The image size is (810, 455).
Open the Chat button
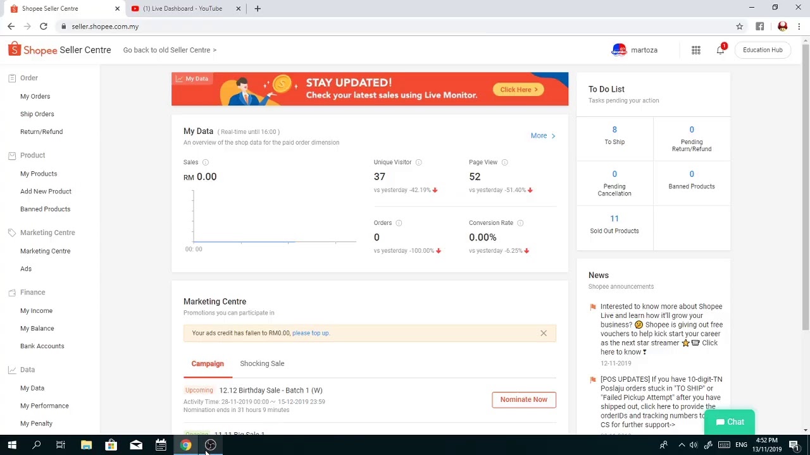point(730,422)
